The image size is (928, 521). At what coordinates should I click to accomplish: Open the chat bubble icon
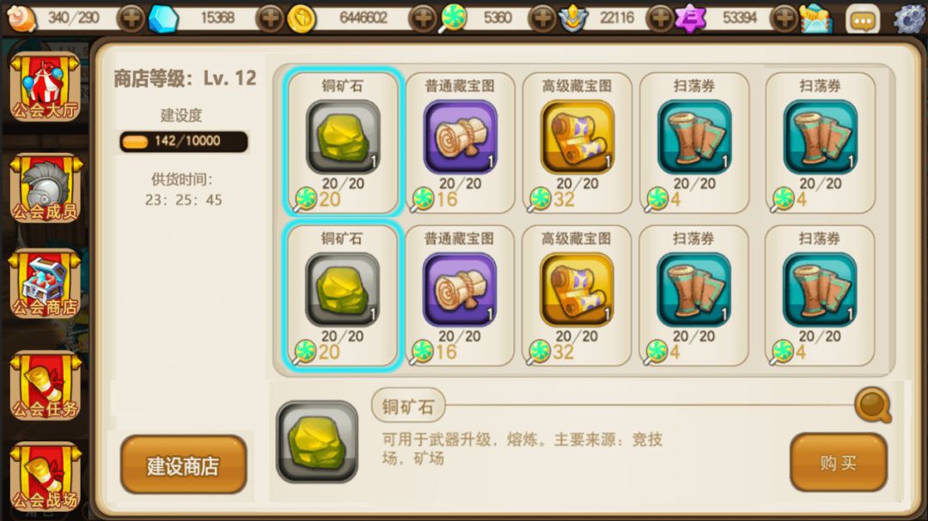pos(863,20)
